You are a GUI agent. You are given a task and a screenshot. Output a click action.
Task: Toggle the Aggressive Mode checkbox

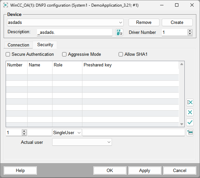[64, 54]
